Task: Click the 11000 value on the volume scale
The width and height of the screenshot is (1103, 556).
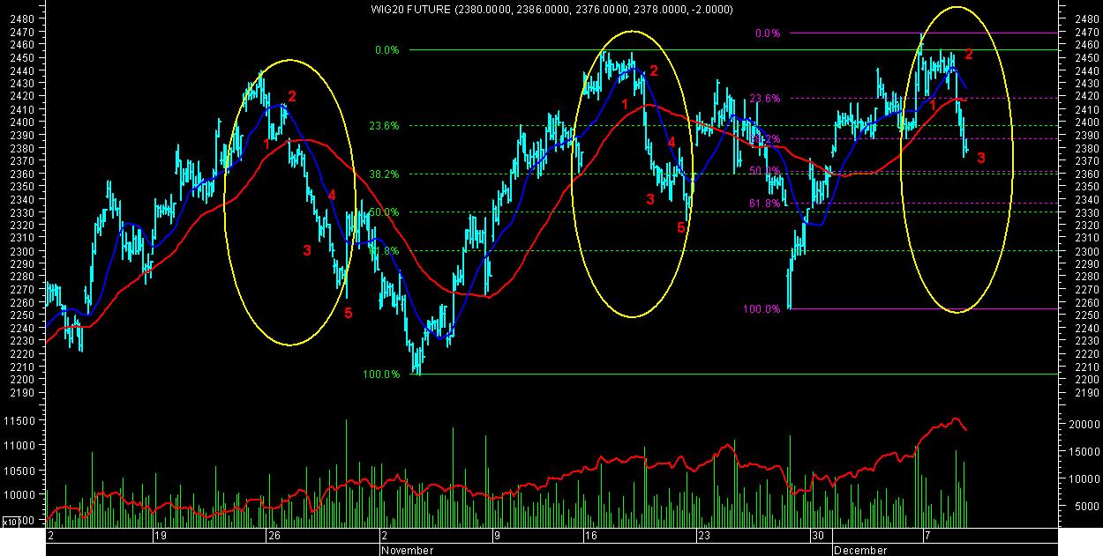Action: [20, 447]
